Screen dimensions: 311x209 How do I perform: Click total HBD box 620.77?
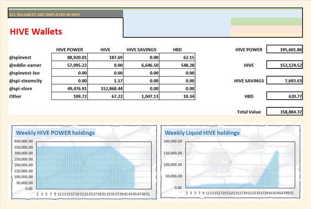click(284, 96)
